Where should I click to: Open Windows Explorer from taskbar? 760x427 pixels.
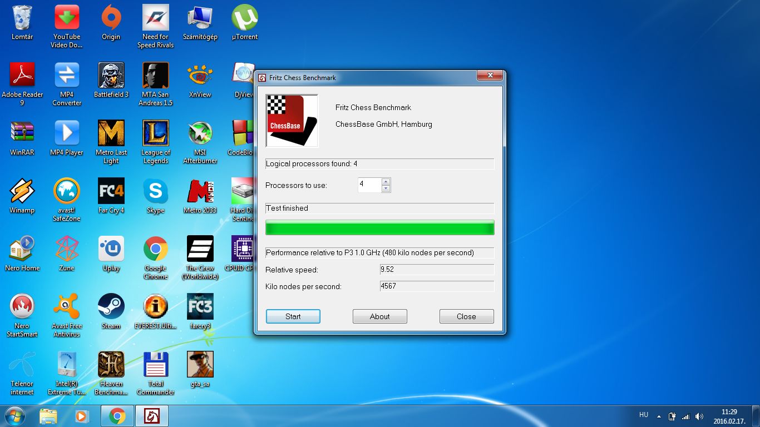click(48, 416)
